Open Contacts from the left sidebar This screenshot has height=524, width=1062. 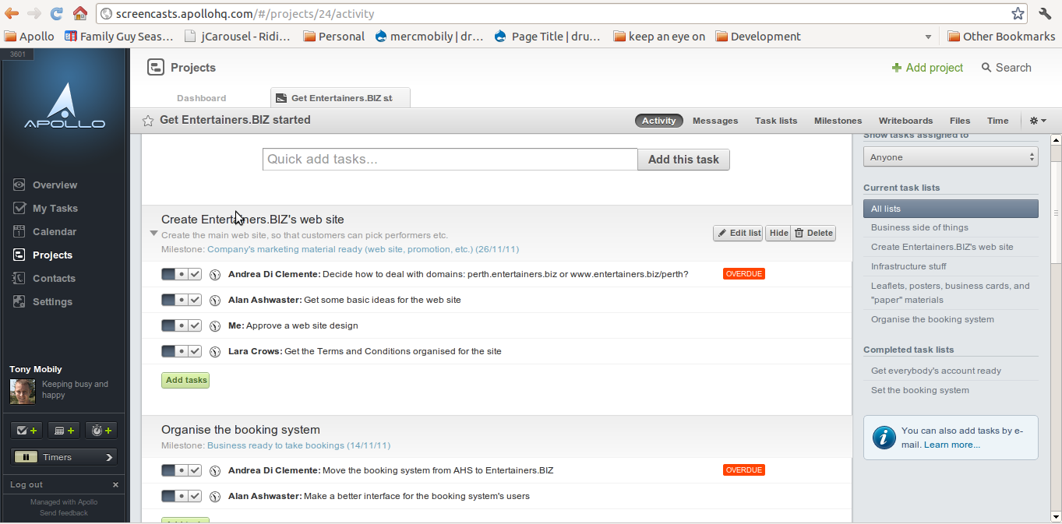pyautogui.click(x=55, y=278)
